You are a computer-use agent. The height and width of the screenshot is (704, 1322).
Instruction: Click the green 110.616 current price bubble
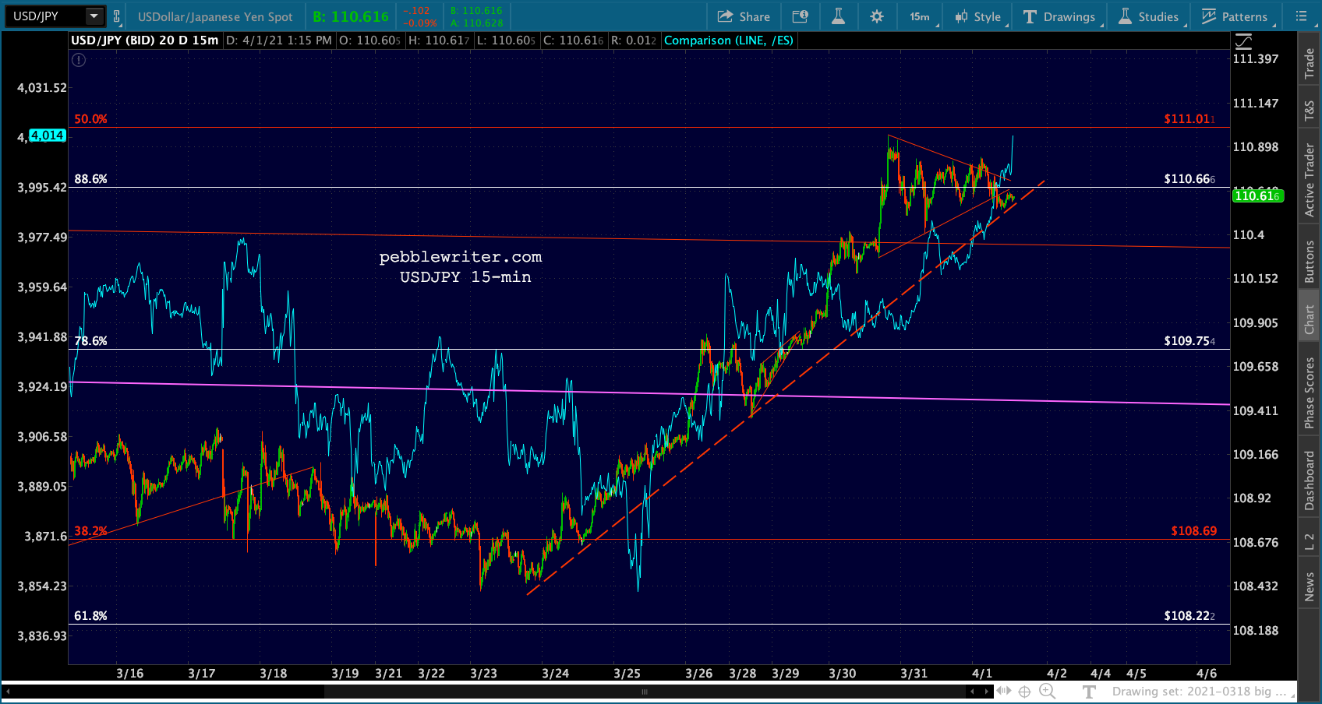pyautogui.click(x=1257, y=196)
